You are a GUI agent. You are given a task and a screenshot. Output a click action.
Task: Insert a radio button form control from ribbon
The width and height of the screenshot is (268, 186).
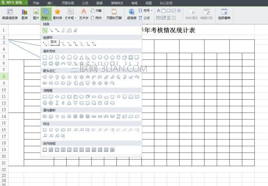pyautogui.click(x=179, y=11)
